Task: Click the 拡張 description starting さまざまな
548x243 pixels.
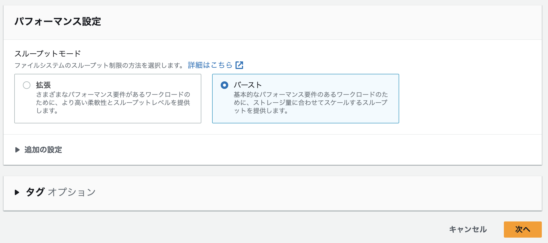Action: [113, 102]
